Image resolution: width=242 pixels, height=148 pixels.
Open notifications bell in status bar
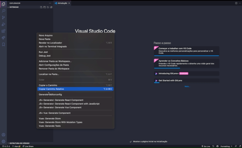pyautogui.click(x=240, y=146)
